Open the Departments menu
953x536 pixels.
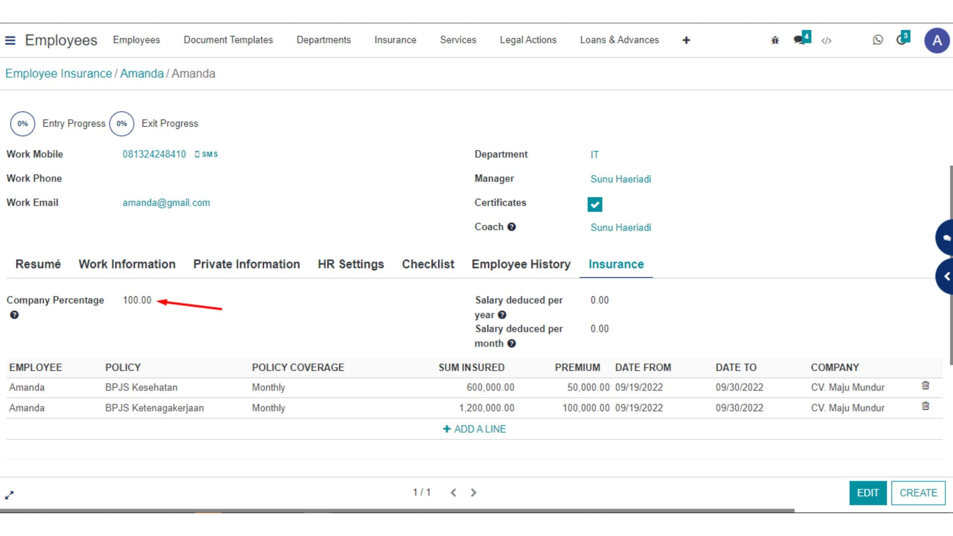[x=323, y=40]
